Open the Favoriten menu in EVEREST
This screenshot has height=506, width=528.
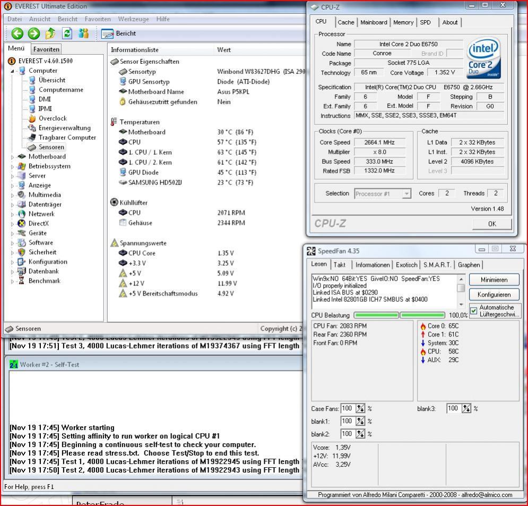(98, 19)
